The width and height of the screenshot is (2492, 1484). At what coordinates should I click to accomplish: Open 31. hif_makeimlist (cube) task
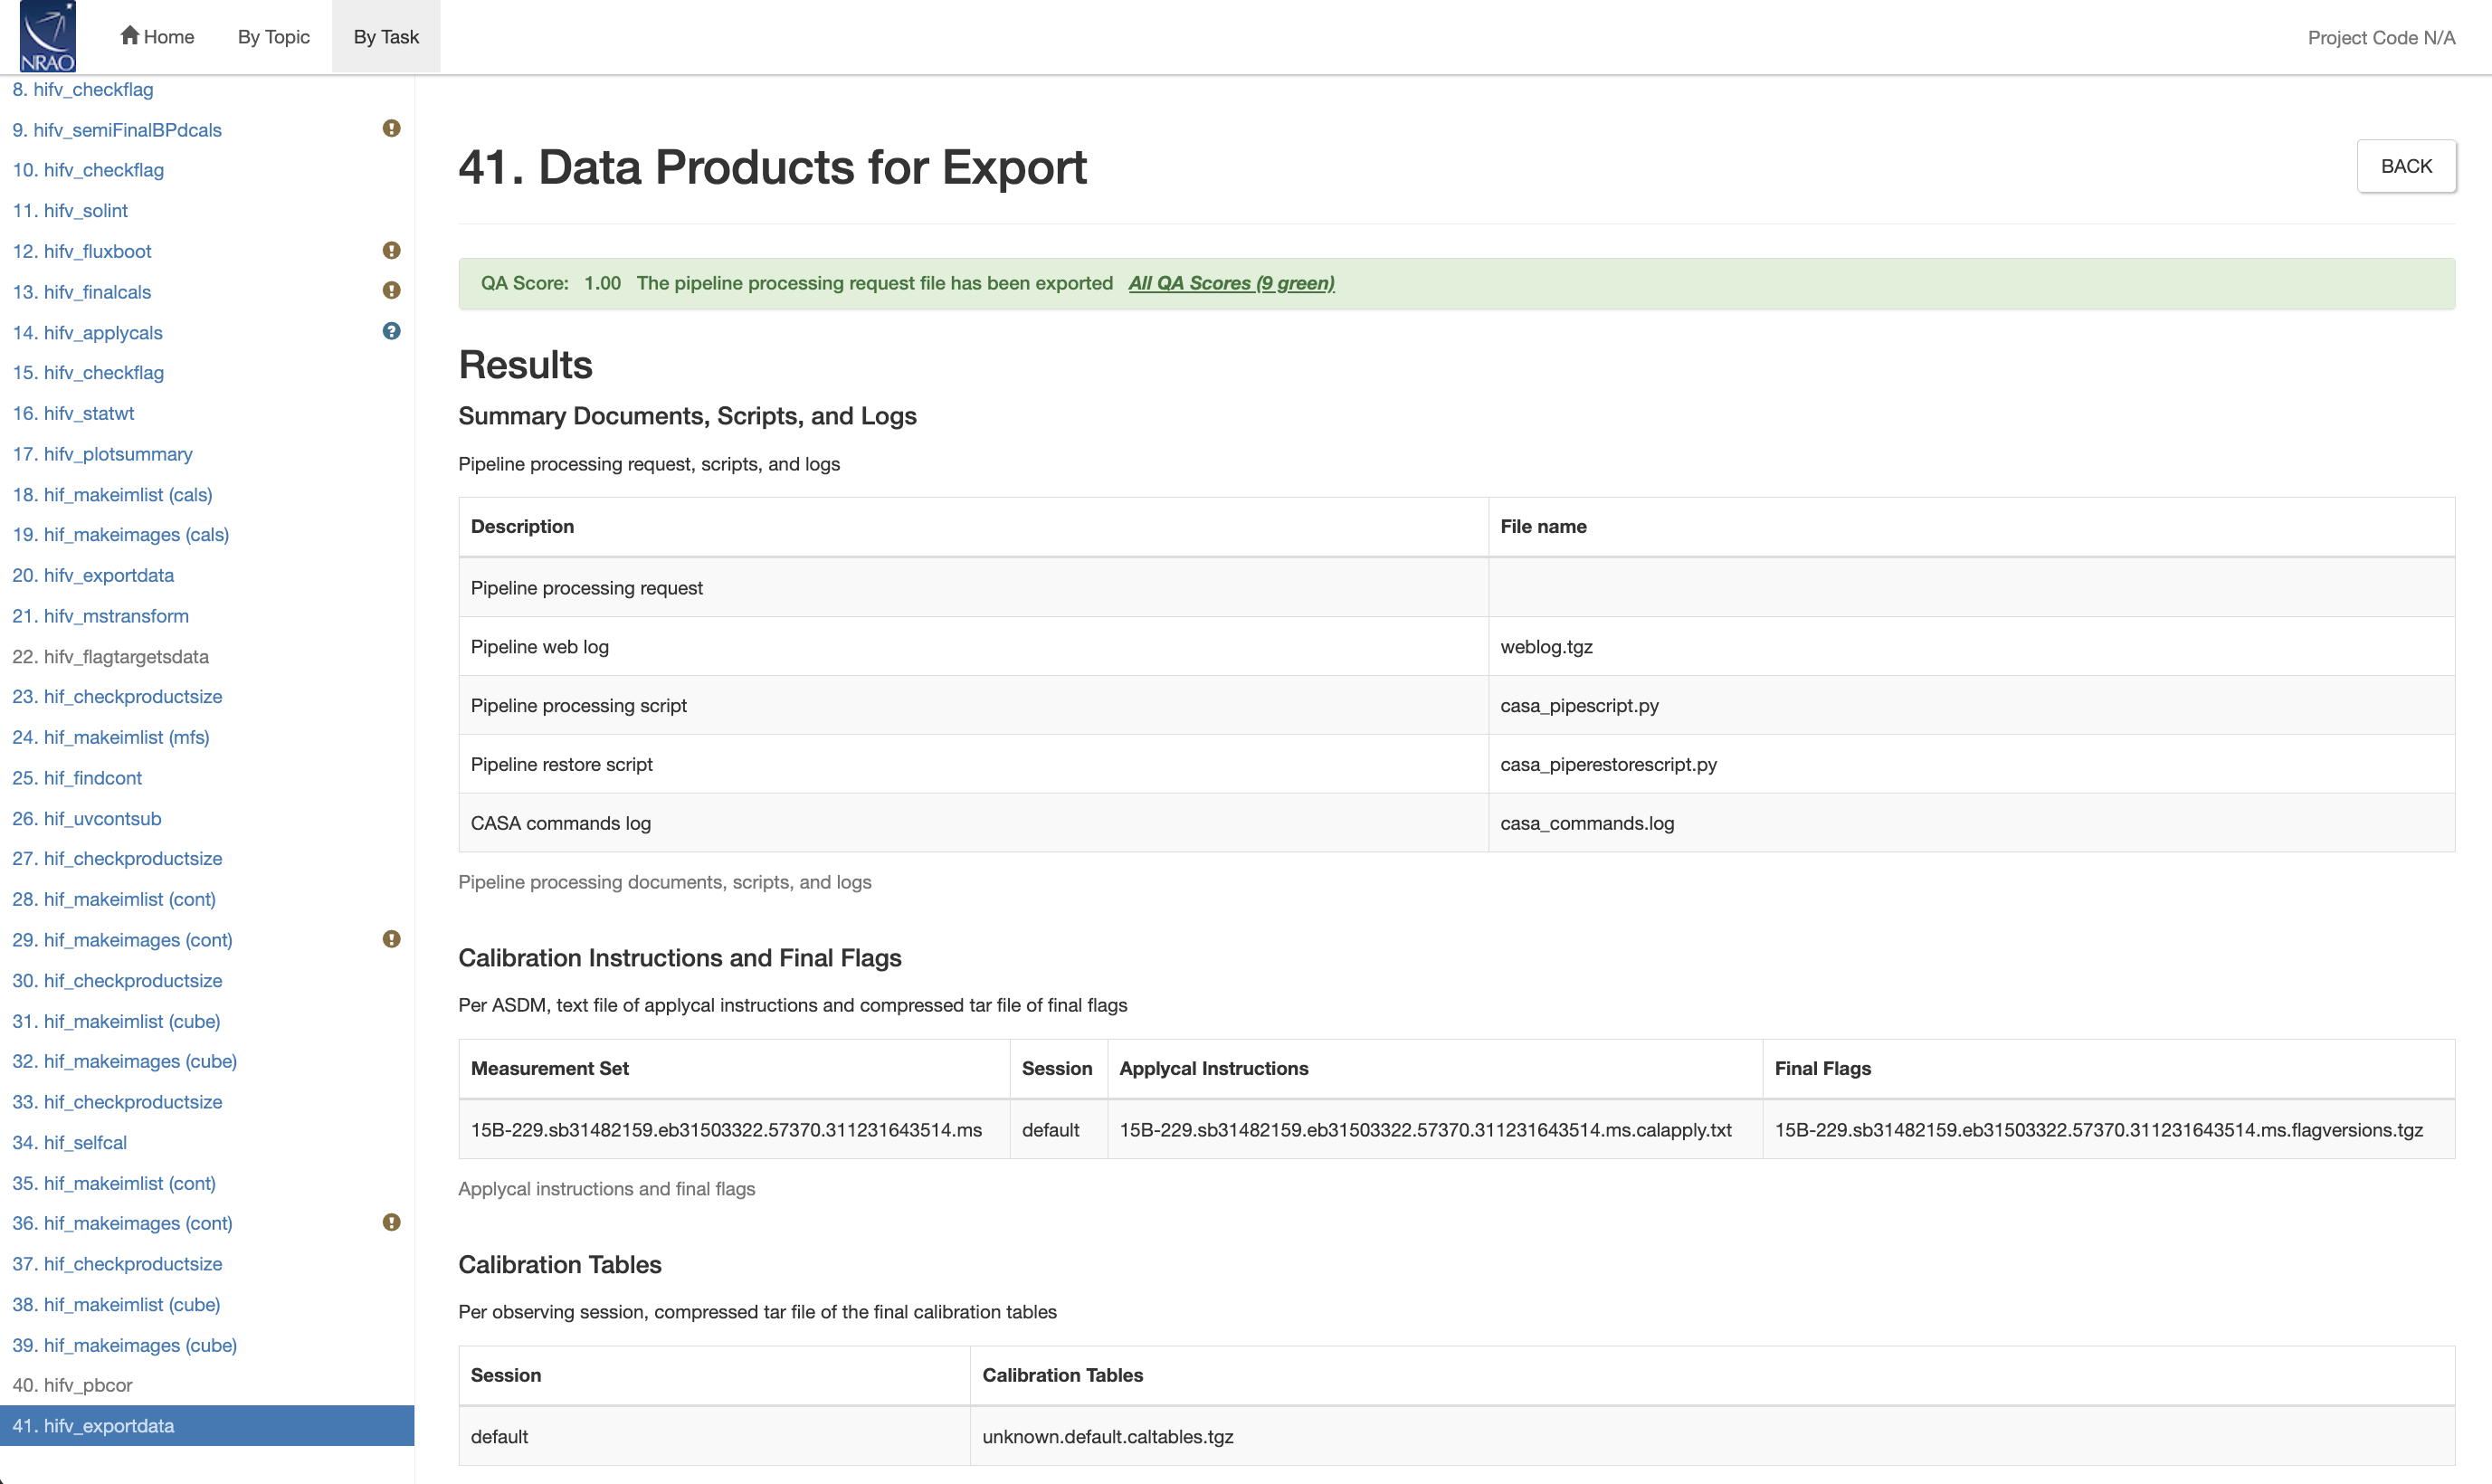[116, 1021]
